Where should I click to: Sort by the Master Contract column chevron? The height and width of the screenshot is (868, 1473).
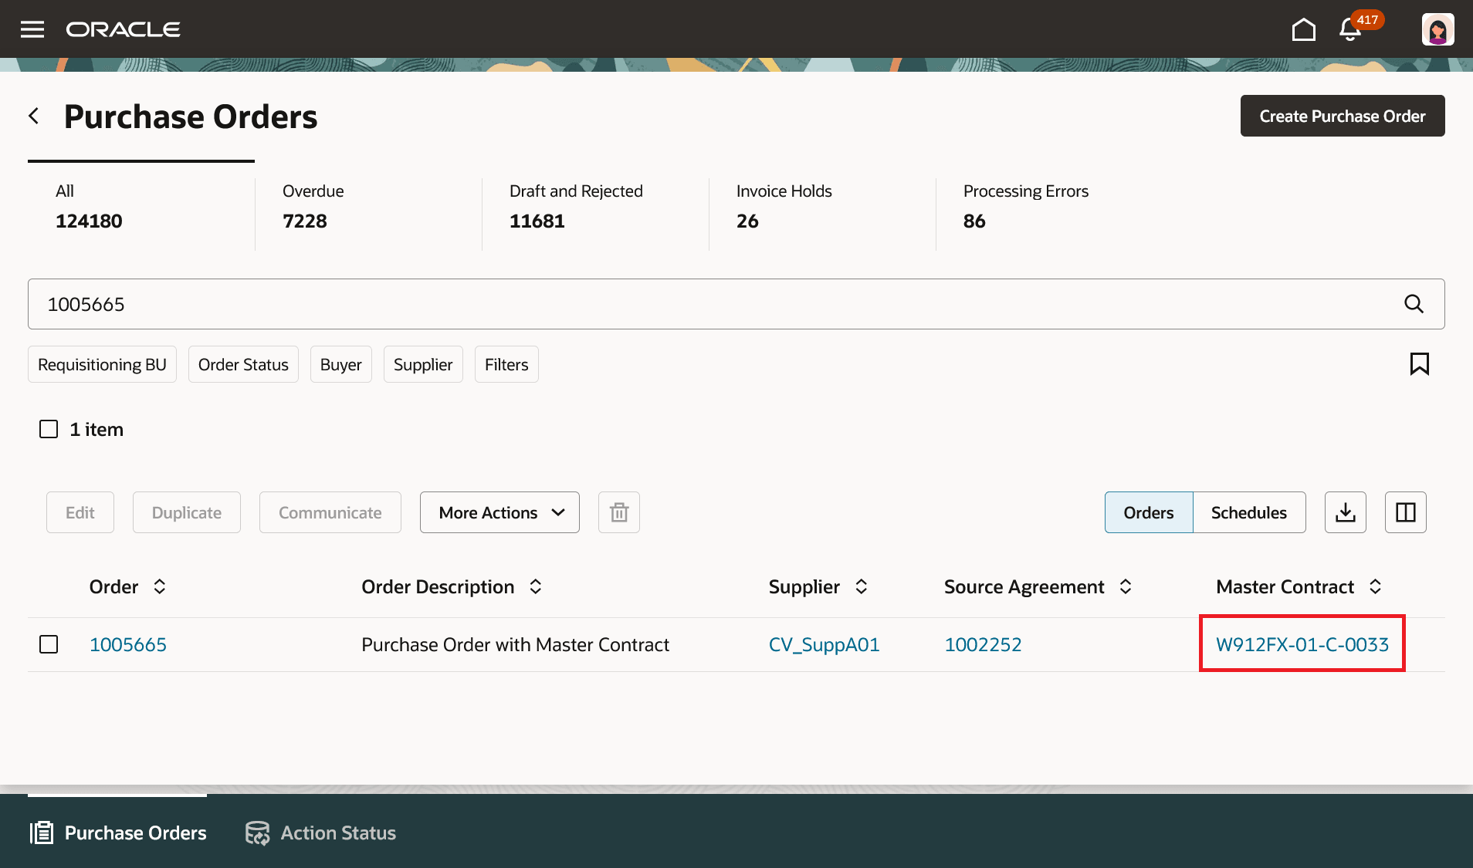tap(1376, 586)
